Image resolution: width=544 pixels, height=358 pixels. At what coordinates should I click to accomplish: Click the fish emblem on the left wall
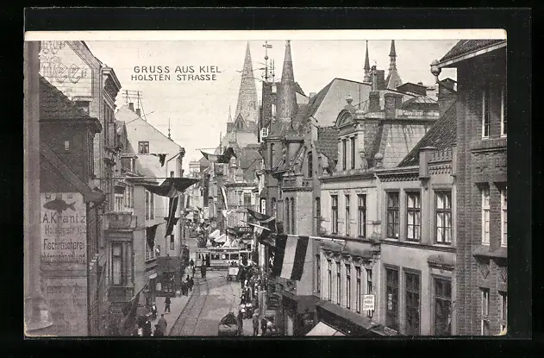click(x=59, y=204)
